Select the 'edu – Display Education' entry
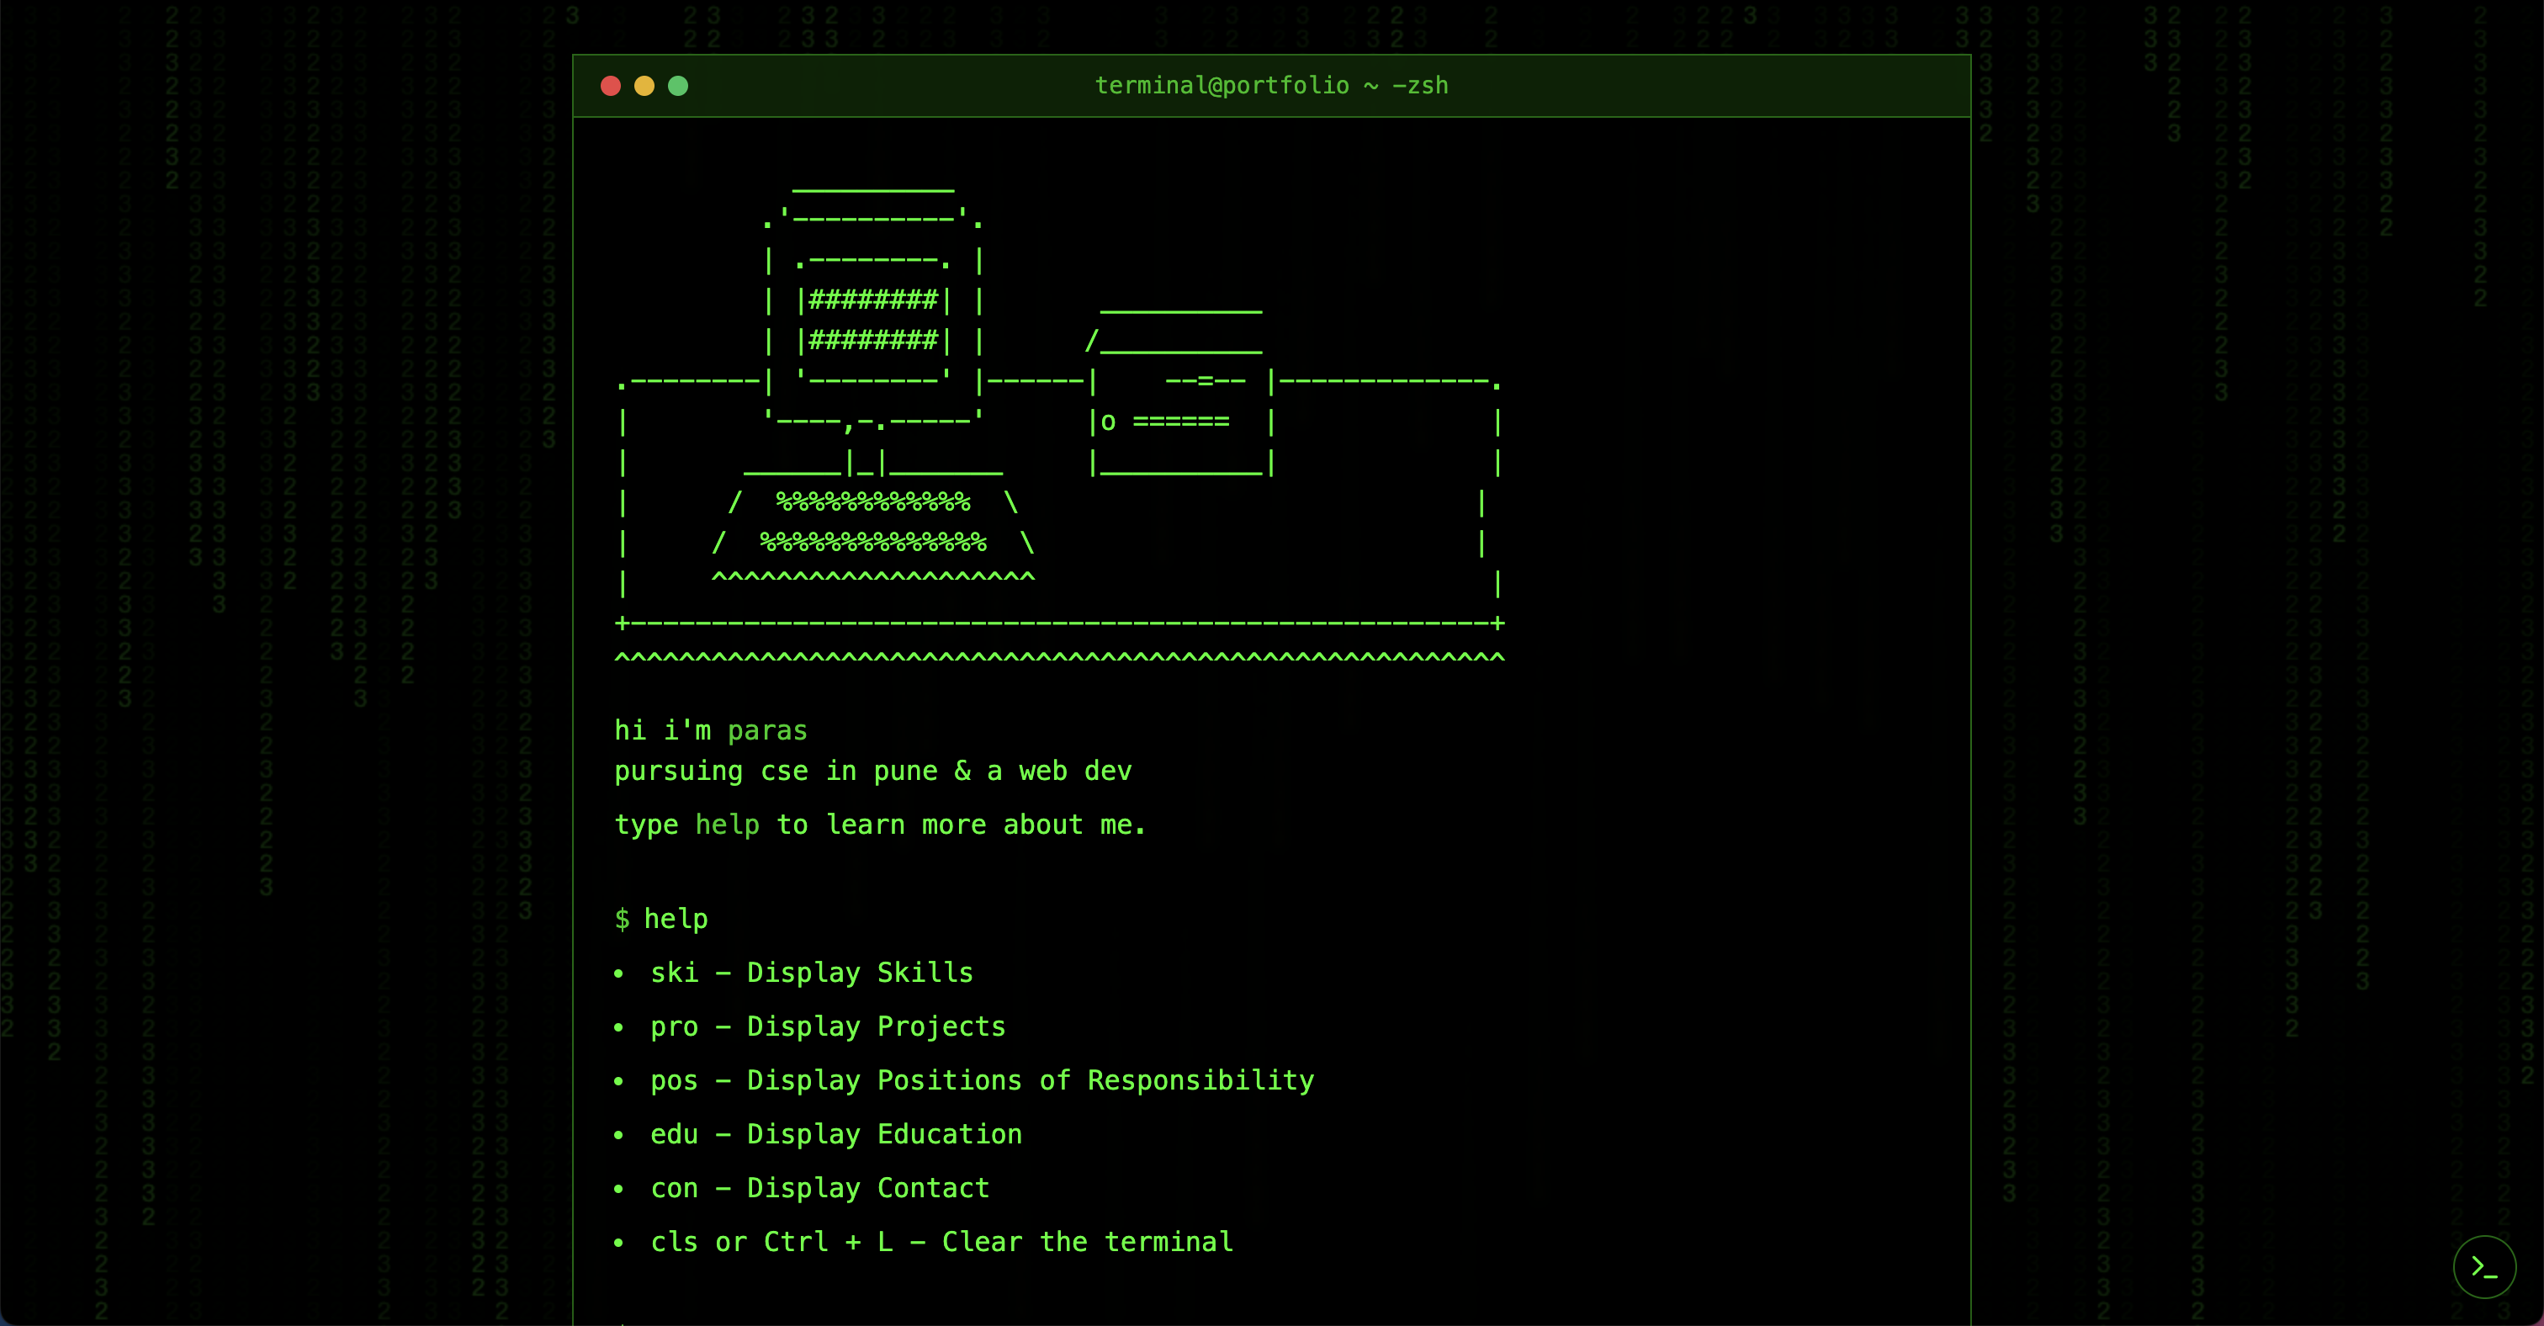2544x1326 pixels. pos(835,1133)
